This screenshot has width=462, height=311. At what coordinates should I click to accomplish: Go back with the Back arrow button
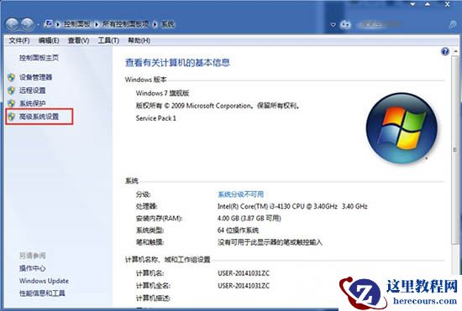click(x=13, y=24)
